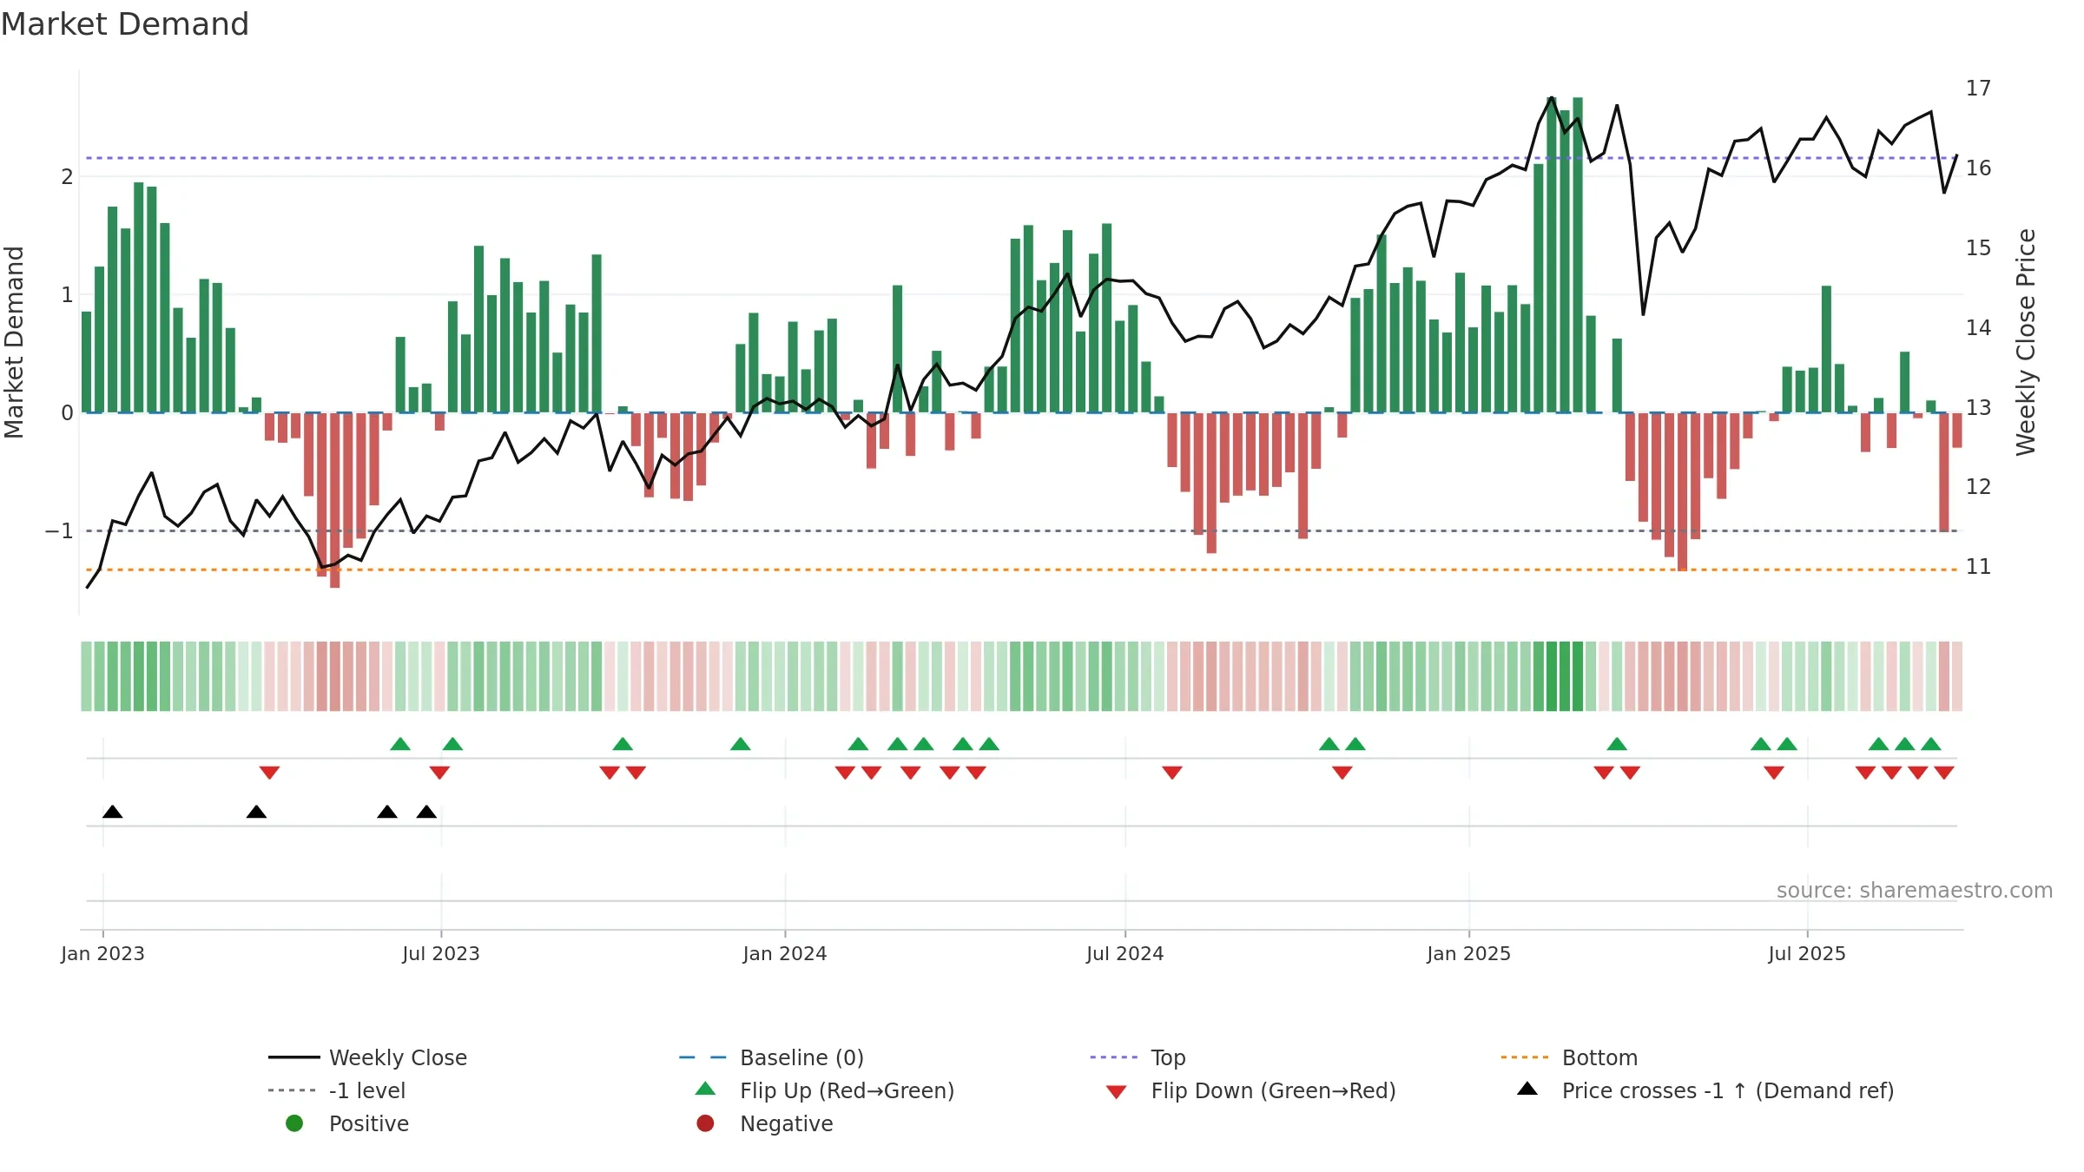Click the Market Demand chart title
Image resolution: width=2084 pixels, height=1172 pixels.
pos(125,24)
